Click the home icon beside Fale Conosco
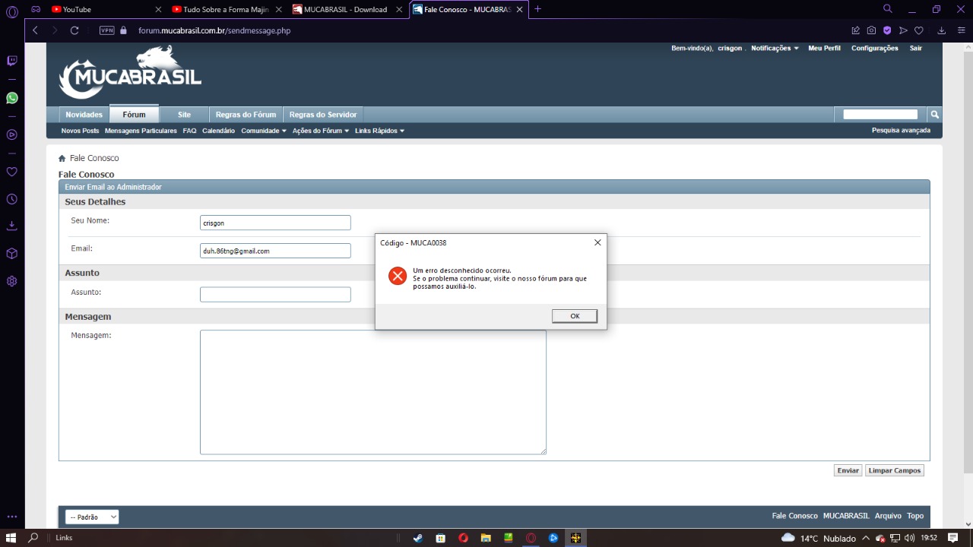Image resolution: width=973 pixels, height=547 pixels. [x=62, y=159]
